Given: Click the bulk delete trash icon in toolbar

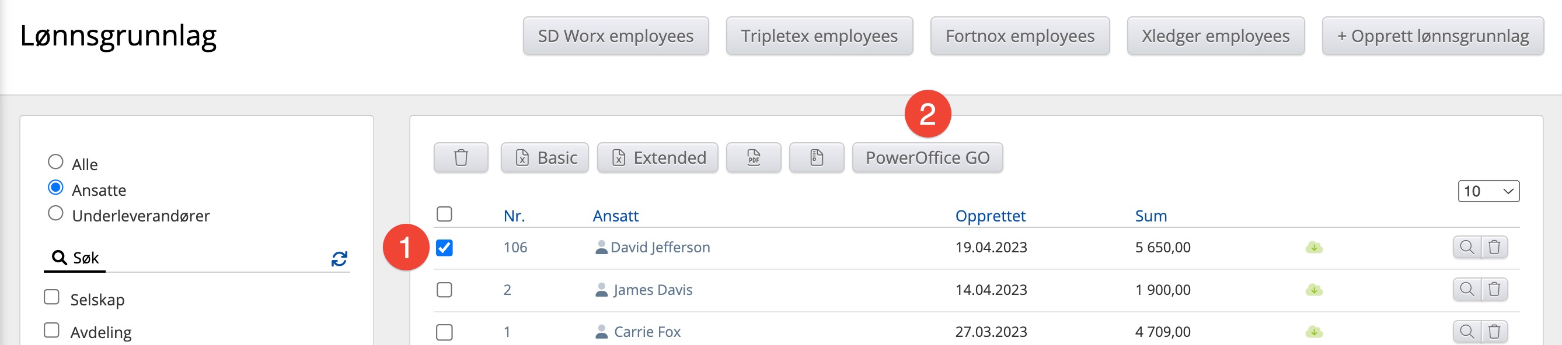Looking at the screenshot, I should click(461, 158).
